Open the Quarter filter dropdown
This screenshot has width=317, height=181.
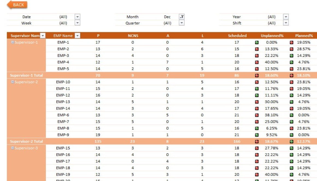pos(181,23)
